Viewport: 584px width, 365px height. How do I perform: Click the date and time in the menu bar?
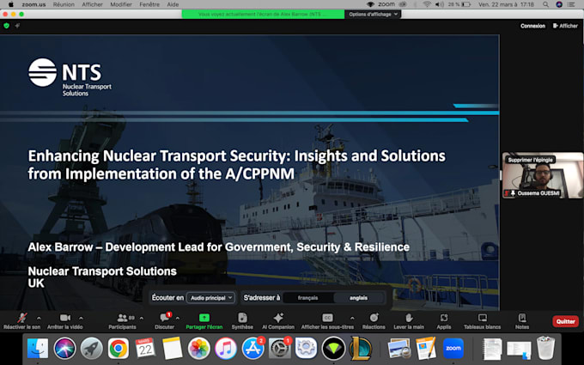pos(506,4)
